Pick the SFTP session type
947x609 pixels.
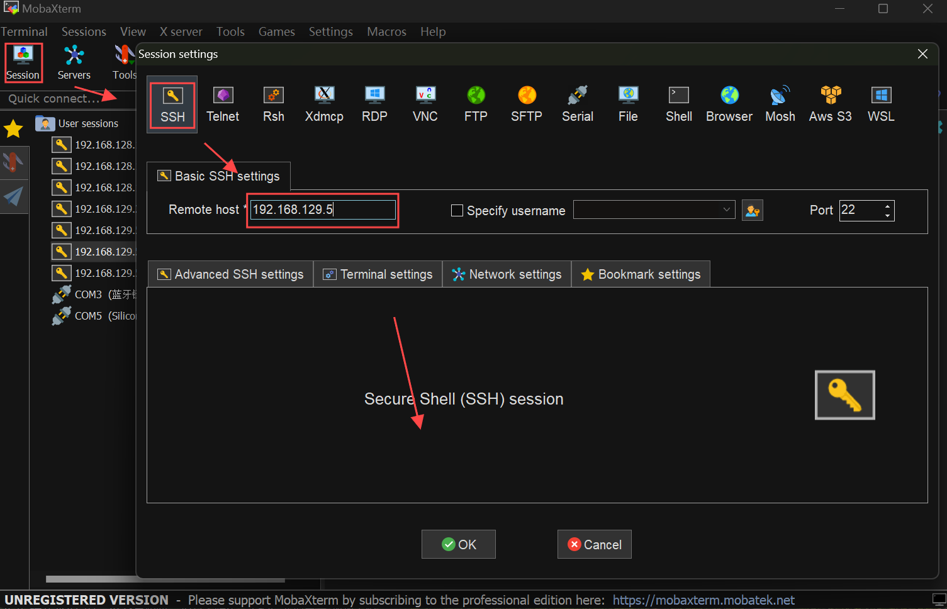click(x=527, y=104)
